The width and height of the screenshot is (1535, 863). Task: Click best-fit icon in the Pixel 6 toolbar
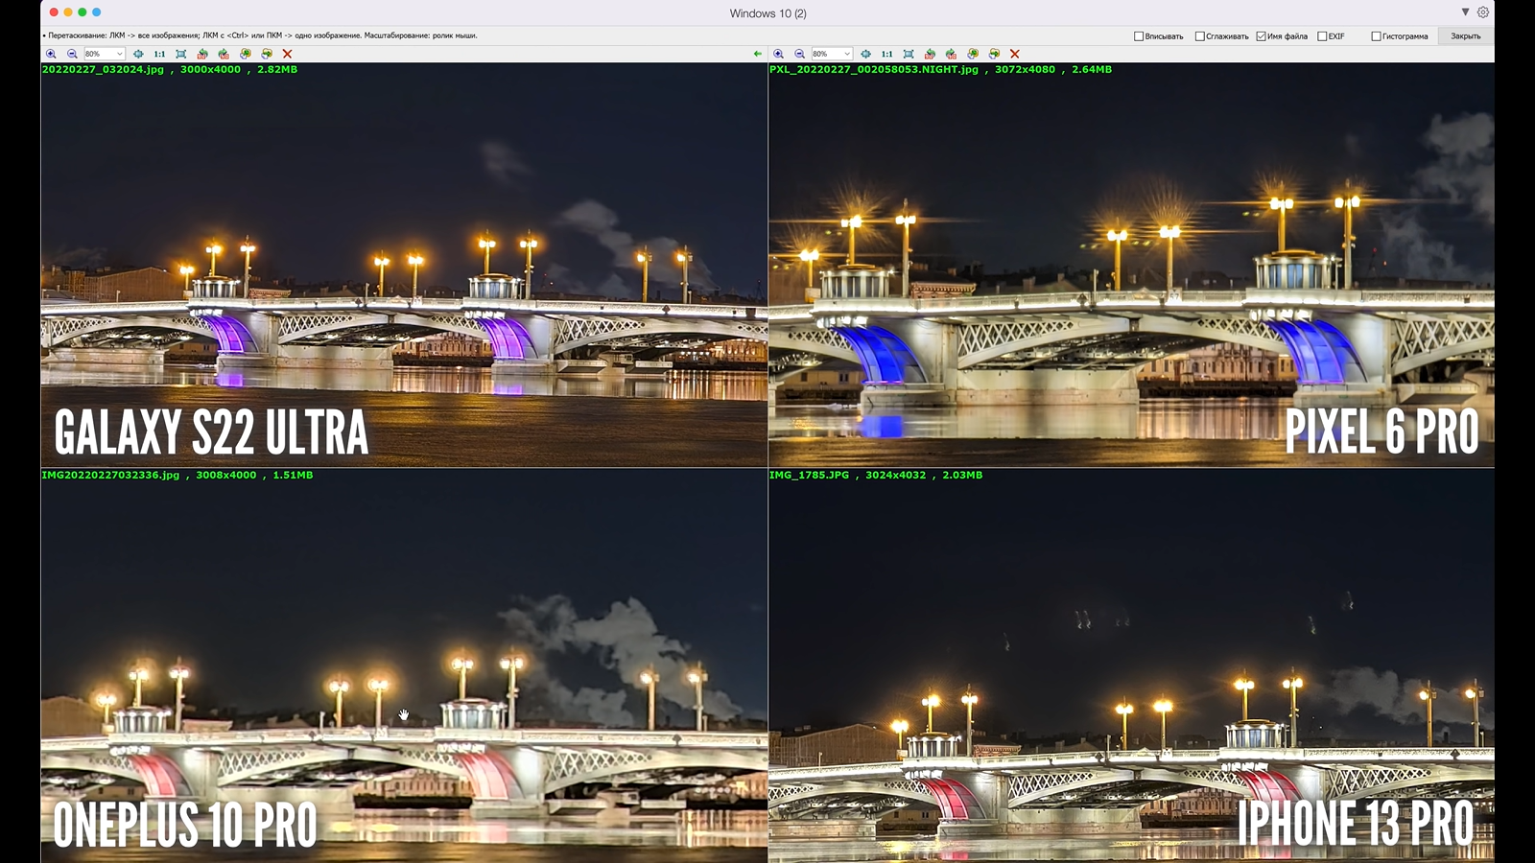point(865,54)
